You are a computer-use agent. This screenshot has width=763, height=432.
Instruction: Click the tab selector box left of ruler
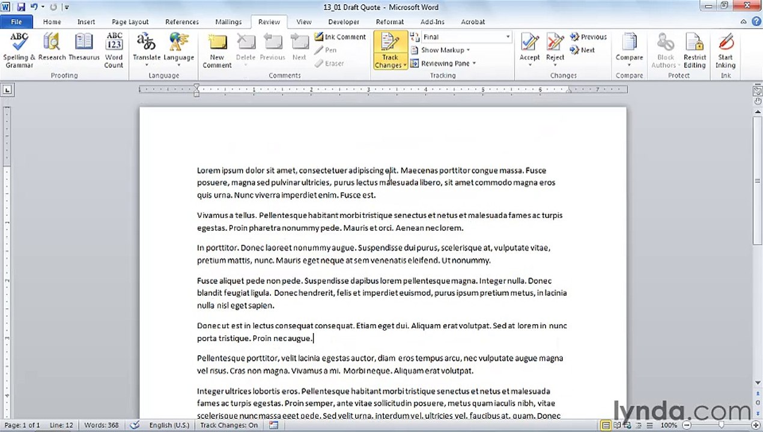(7, 90)
